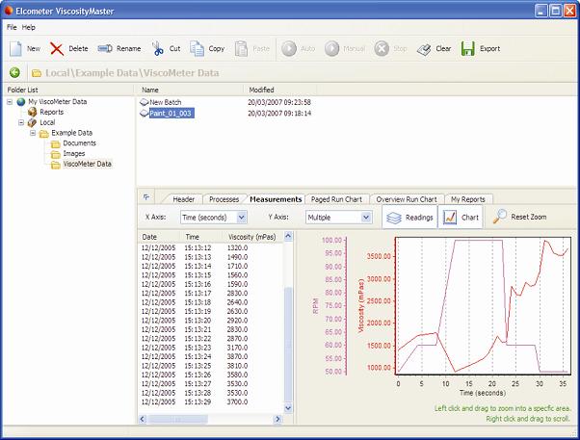Click the readings scroll right arrow
580x440 pixels.
pyautogui.click(x=277, y=419)
